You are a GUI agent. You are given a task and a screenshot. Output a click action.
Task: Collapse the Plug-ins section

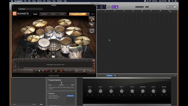click(48, 93)
